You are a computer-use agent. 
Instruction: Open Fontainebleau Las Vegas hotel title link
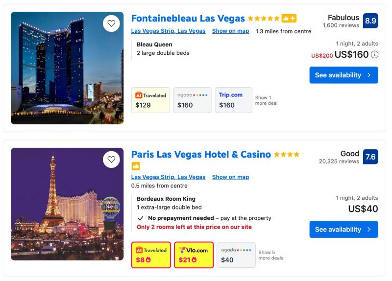(x=188, y=19)
